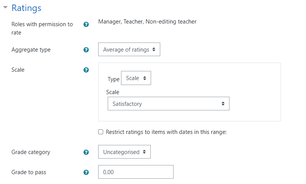This screenshot has height=184, width=306.
Task: Expand the Satisfactory scale dropdown
Action: (x=169, y=104)
